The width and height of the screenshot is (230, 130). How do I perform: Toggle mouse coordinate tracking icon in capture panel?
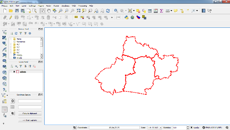click(x=12, y=113)
